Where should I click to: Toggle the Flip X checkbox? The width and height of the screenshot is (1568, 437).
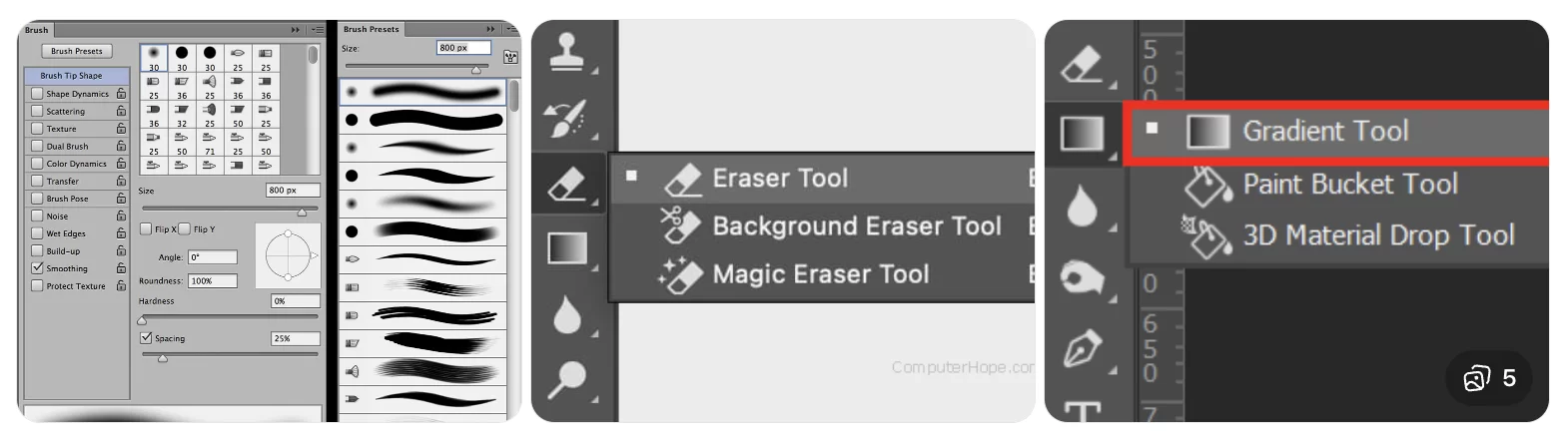(x=146, y=228)
